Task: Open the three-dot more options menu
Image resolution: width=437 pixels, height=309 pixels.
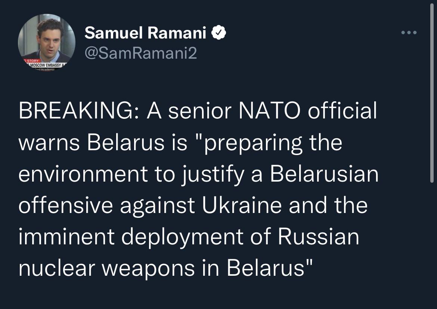Action: [409, 33]
